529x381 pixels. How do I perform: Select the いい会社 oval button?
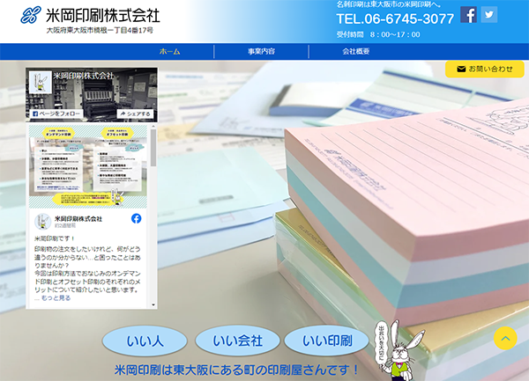[237, 341]
